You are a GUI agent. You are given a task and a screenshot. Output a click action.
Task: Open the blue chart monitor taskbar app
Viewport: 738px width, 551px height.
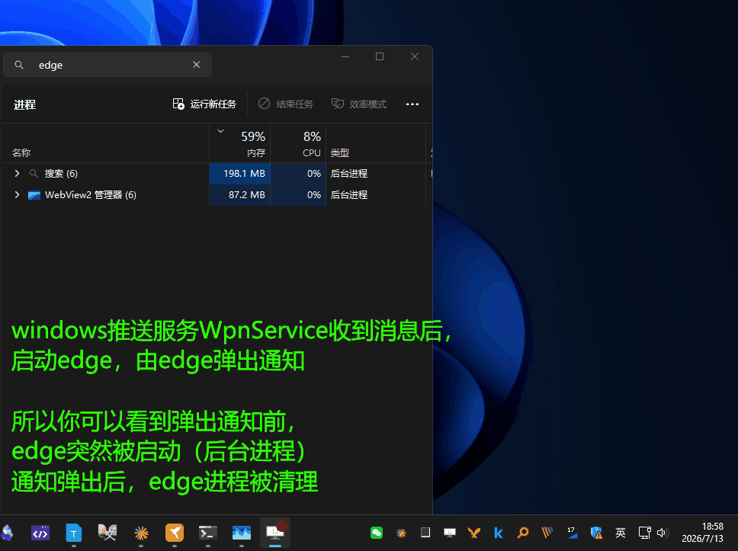[242, 533]
